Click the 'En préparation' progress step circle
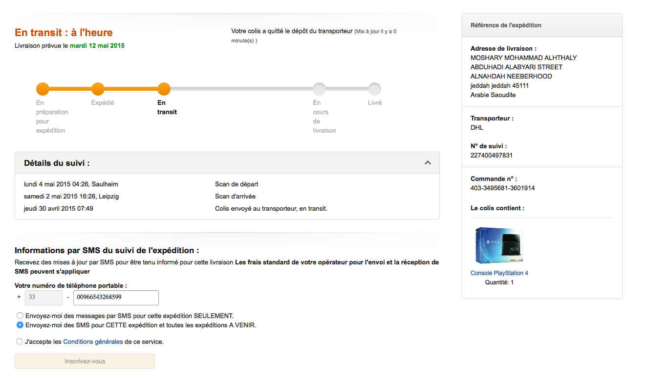The height and width of the screenshot is (379, 671). [x=43, y=89]
